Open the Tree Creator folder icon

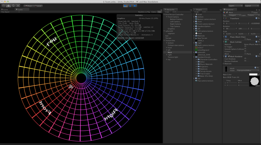[199, 74]
